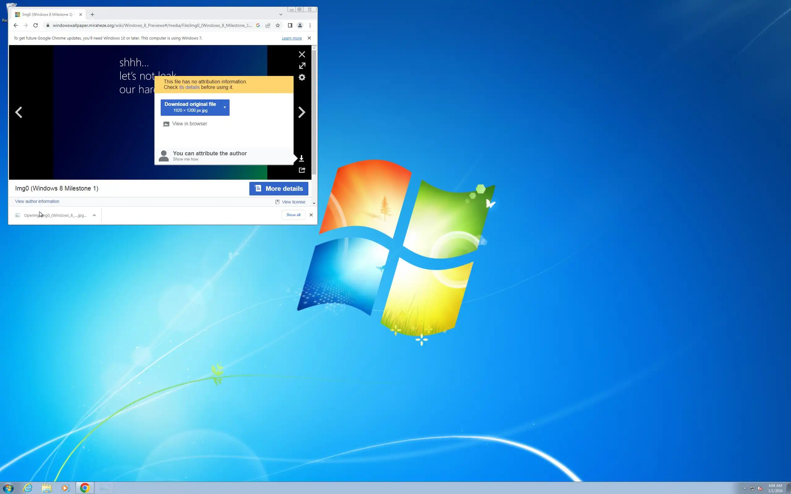Click the More details button
Viewport: 791px width, 494px height.
pos(278,189)
